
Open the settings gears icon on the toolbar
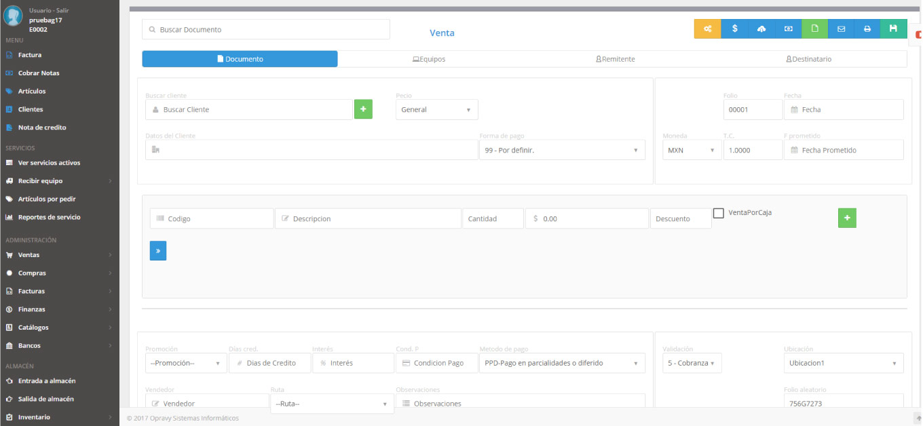tap(707, 28)
